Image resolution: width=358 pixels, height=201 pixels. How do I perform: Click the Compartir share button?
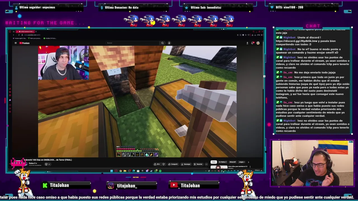click(173, 164)
